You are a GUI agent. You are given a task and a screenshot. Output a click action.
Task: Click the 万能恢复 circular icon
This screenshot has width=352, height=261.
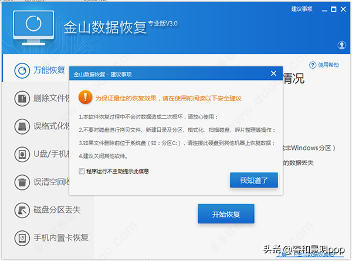point(22,71)
